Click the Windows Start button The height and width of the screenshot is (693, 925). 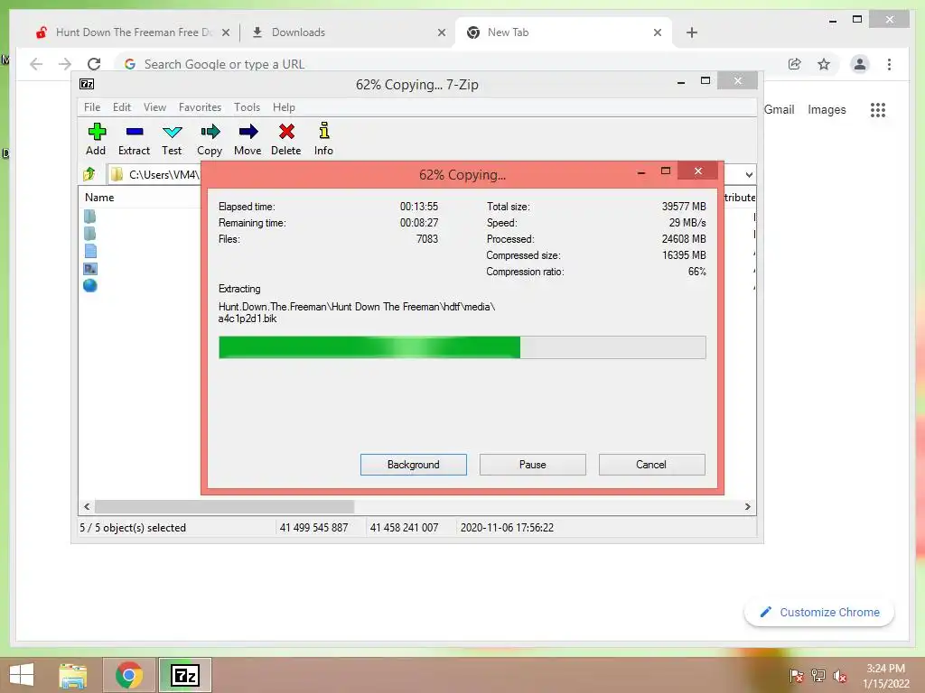tap(22, 675)
